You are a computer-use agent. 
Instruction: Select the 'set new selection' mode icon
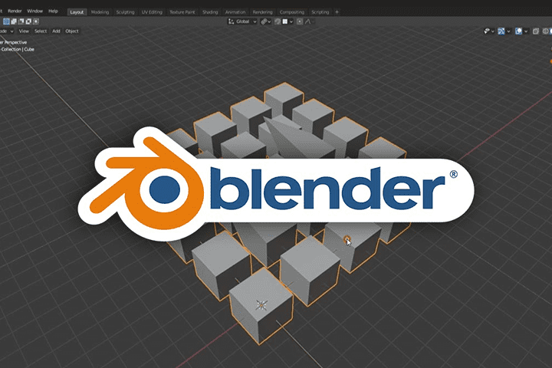tap(6, 21)
